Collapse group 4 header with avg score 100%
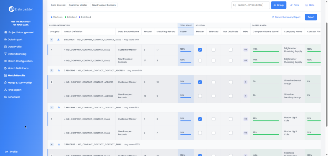Screen dimensions: 328x156 pyautogui.click(x=184, y=144)
